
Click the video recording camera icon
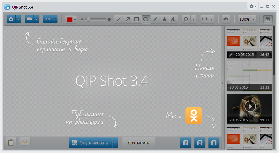[x=29, y=19]
